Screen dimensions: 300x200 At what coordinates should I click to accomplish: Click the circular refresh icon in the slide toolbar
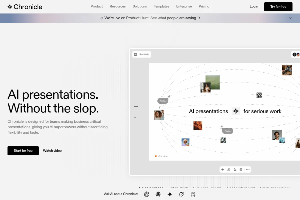(229, 169)
